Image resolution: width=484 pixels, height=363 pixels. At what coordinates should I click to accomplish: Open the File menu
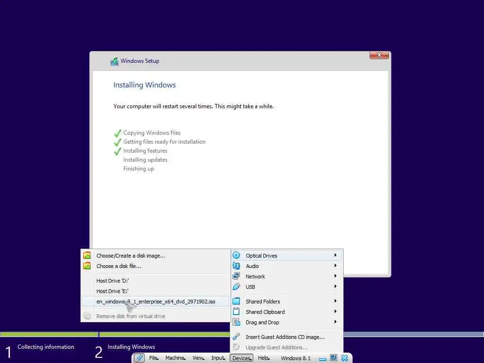pos(154,358)
